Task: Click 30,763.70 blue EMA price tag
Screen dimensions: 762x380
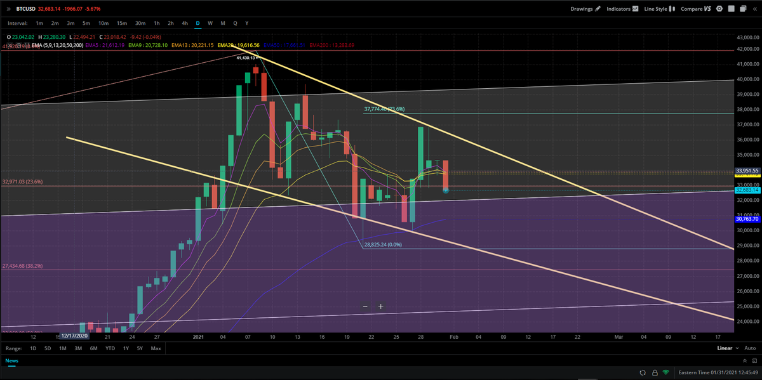Action: click(747, 219)
